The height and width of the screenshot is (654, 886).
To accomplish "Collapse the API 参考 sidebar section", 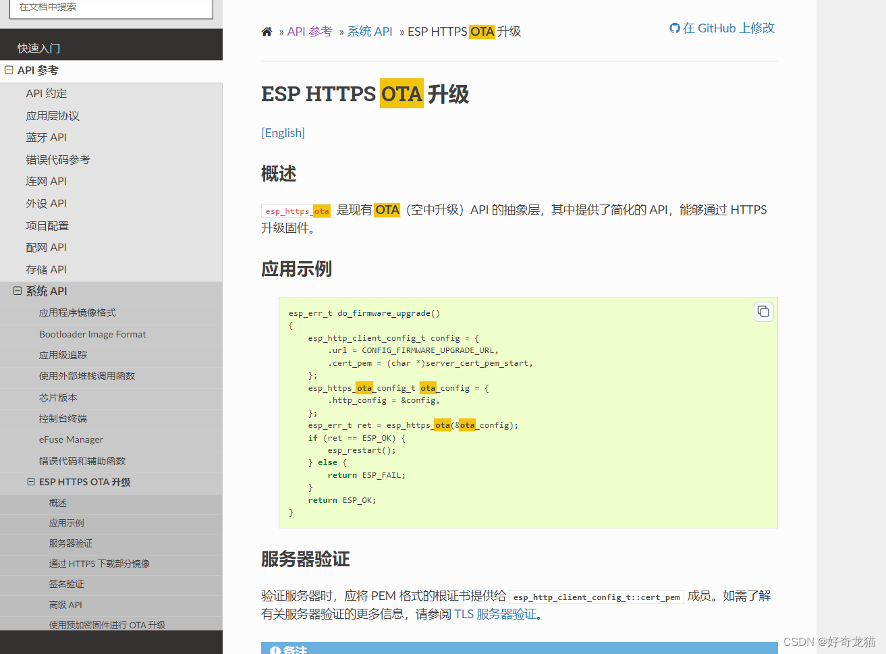I will 9,70.
